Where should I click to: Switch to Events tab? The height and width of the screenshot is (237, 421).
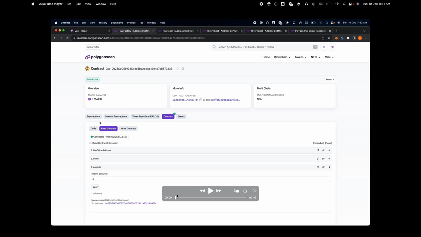point(181,117)
